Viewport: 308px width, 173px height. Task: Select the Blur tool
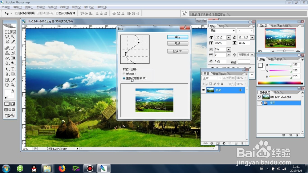(x=7, y=63)
